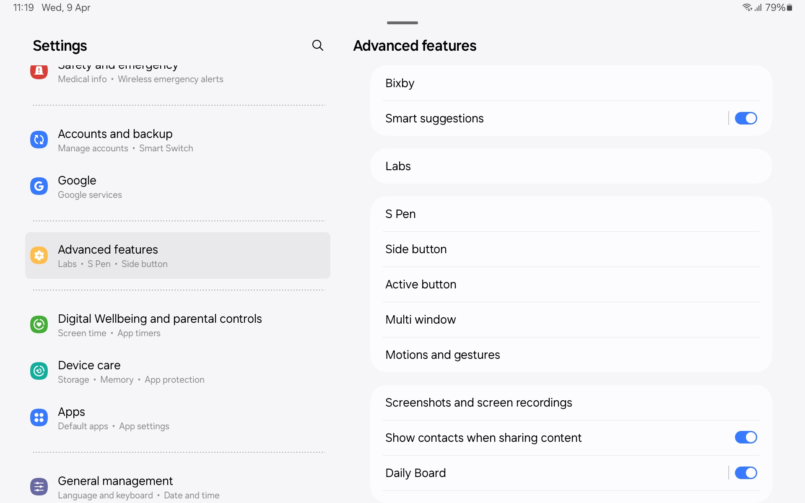Screen dimensions: 805x503
Task: Disable the Smart suggestions toggle
Action: click(745, 118)
